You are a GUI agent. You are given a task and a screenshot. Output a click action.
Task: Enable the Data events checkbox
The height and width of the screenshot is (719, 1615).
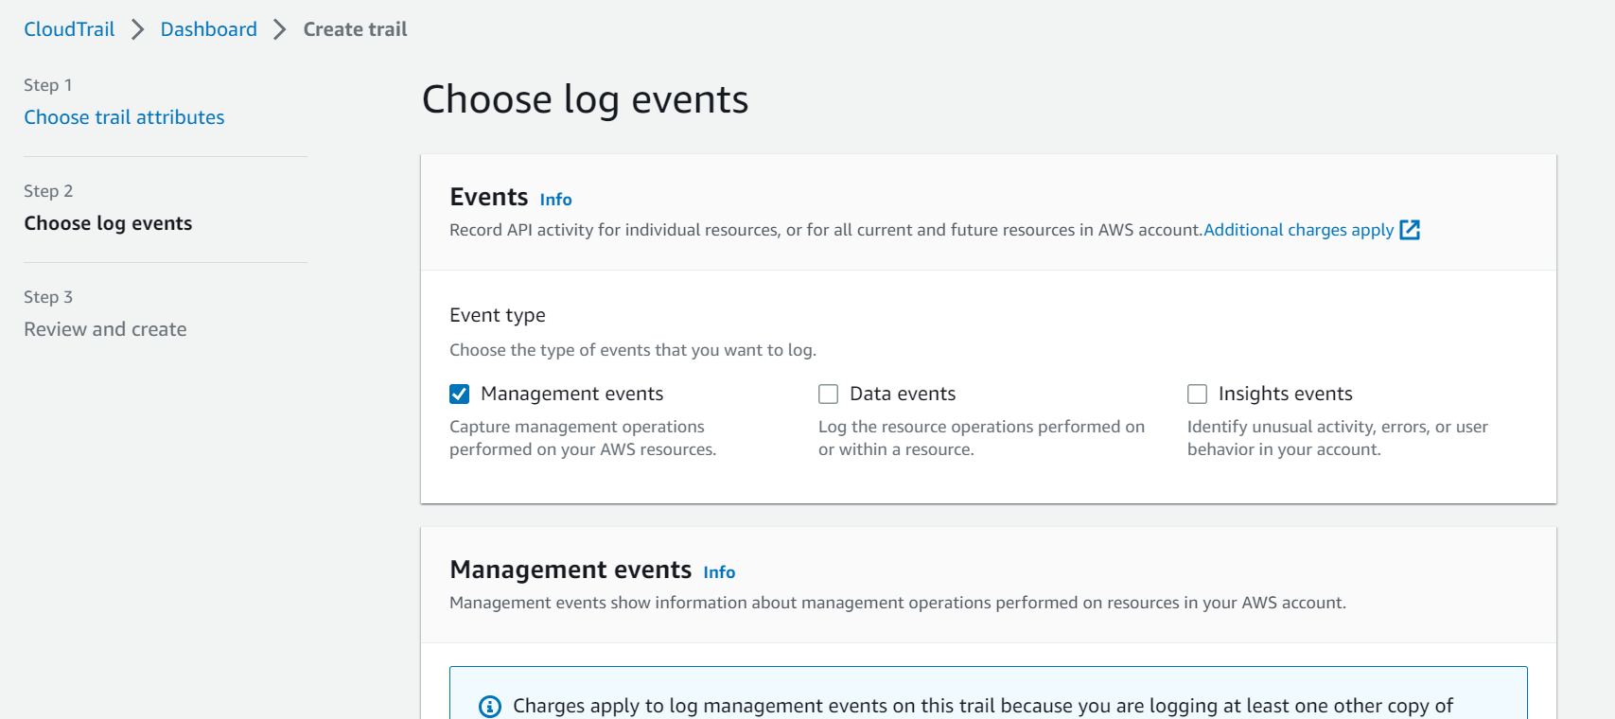pos(829,394)
